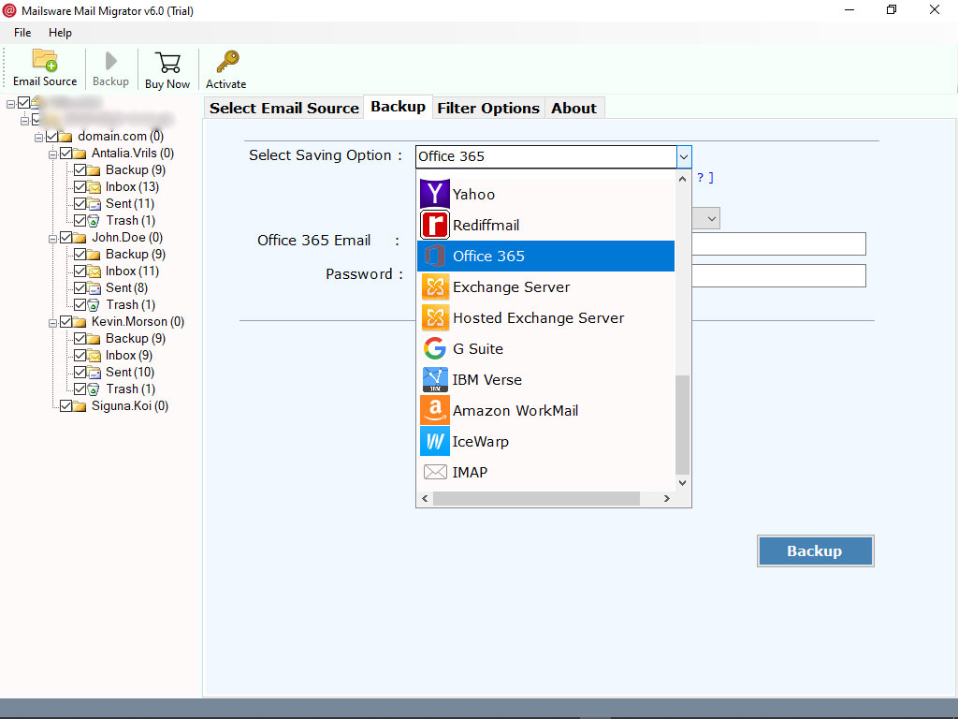
Task: Collapse the Antalia.Vrils tree node
Action: (53, 154)
